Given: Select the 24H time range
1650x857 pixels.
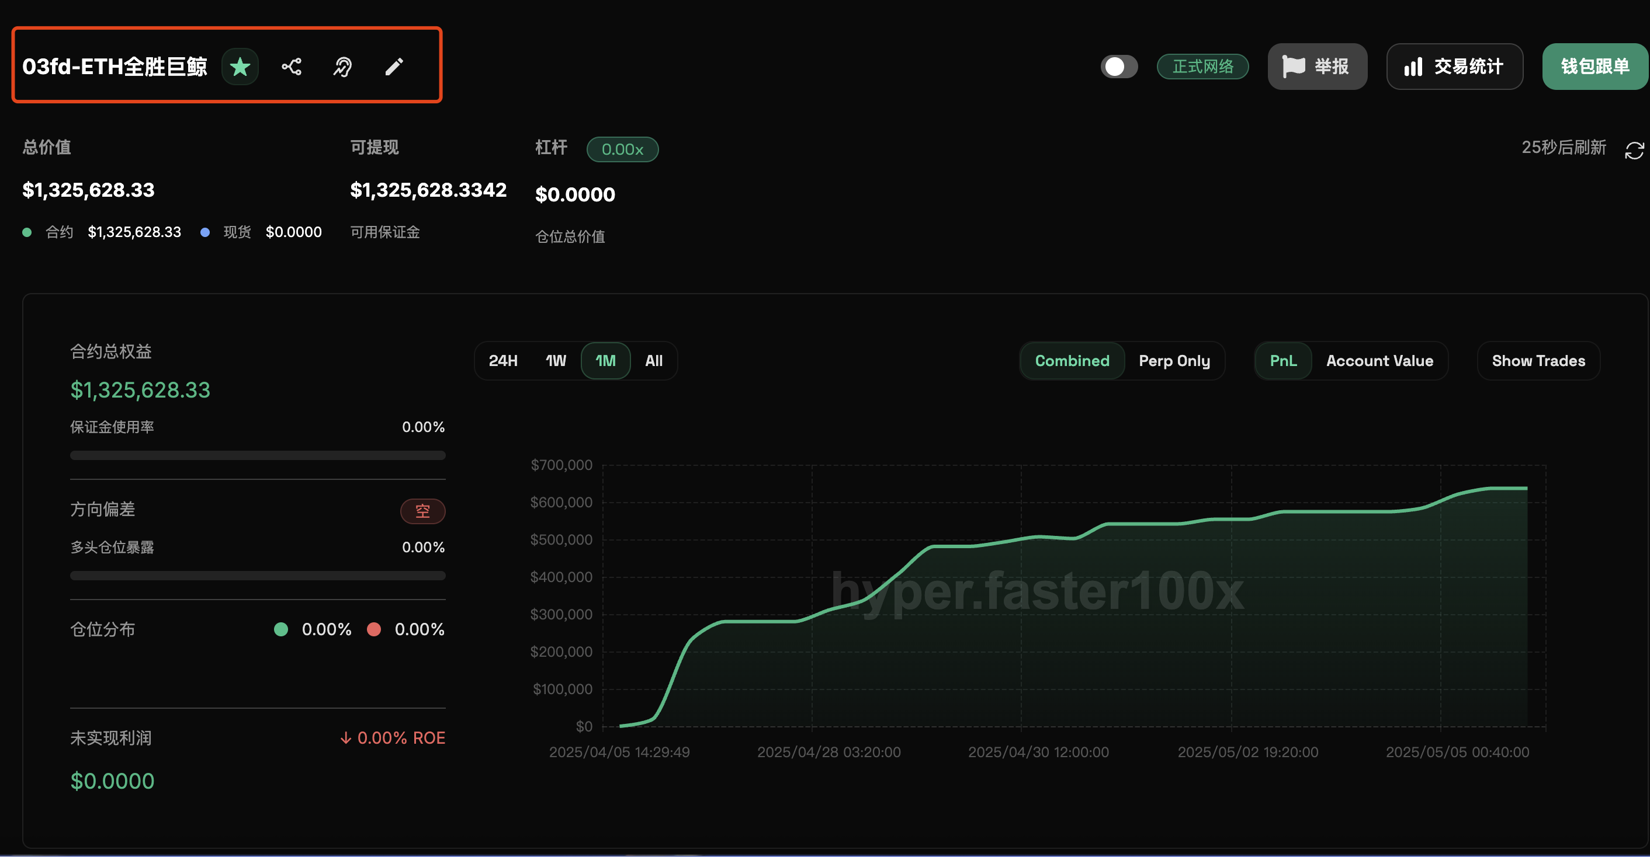Looking at the screenshot, I should point(503,361).
